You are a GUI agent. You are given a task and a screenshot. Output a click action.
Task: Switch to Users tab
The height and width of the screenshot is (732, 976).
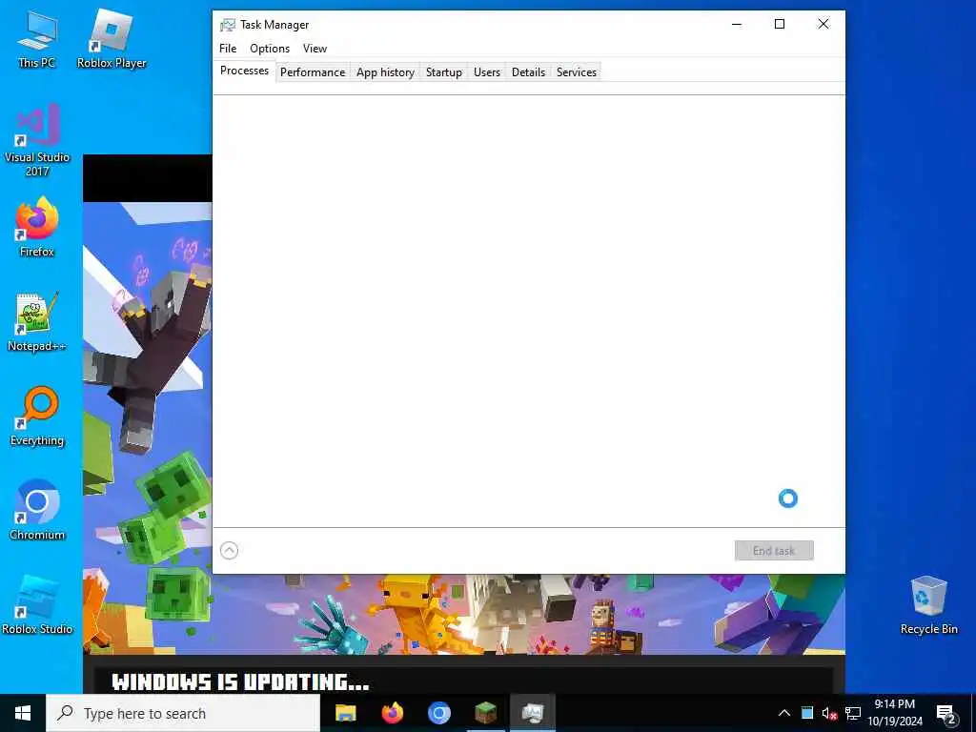click(x=487, y=72)
